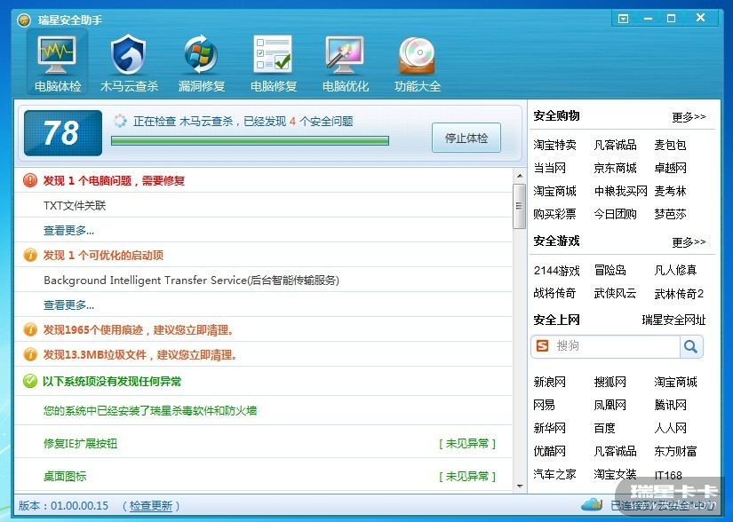The height and width of the screenshot is (522, 733).
Task: Click the green check icon for 没有发现任何异常
Action: (x=30, y=381)
